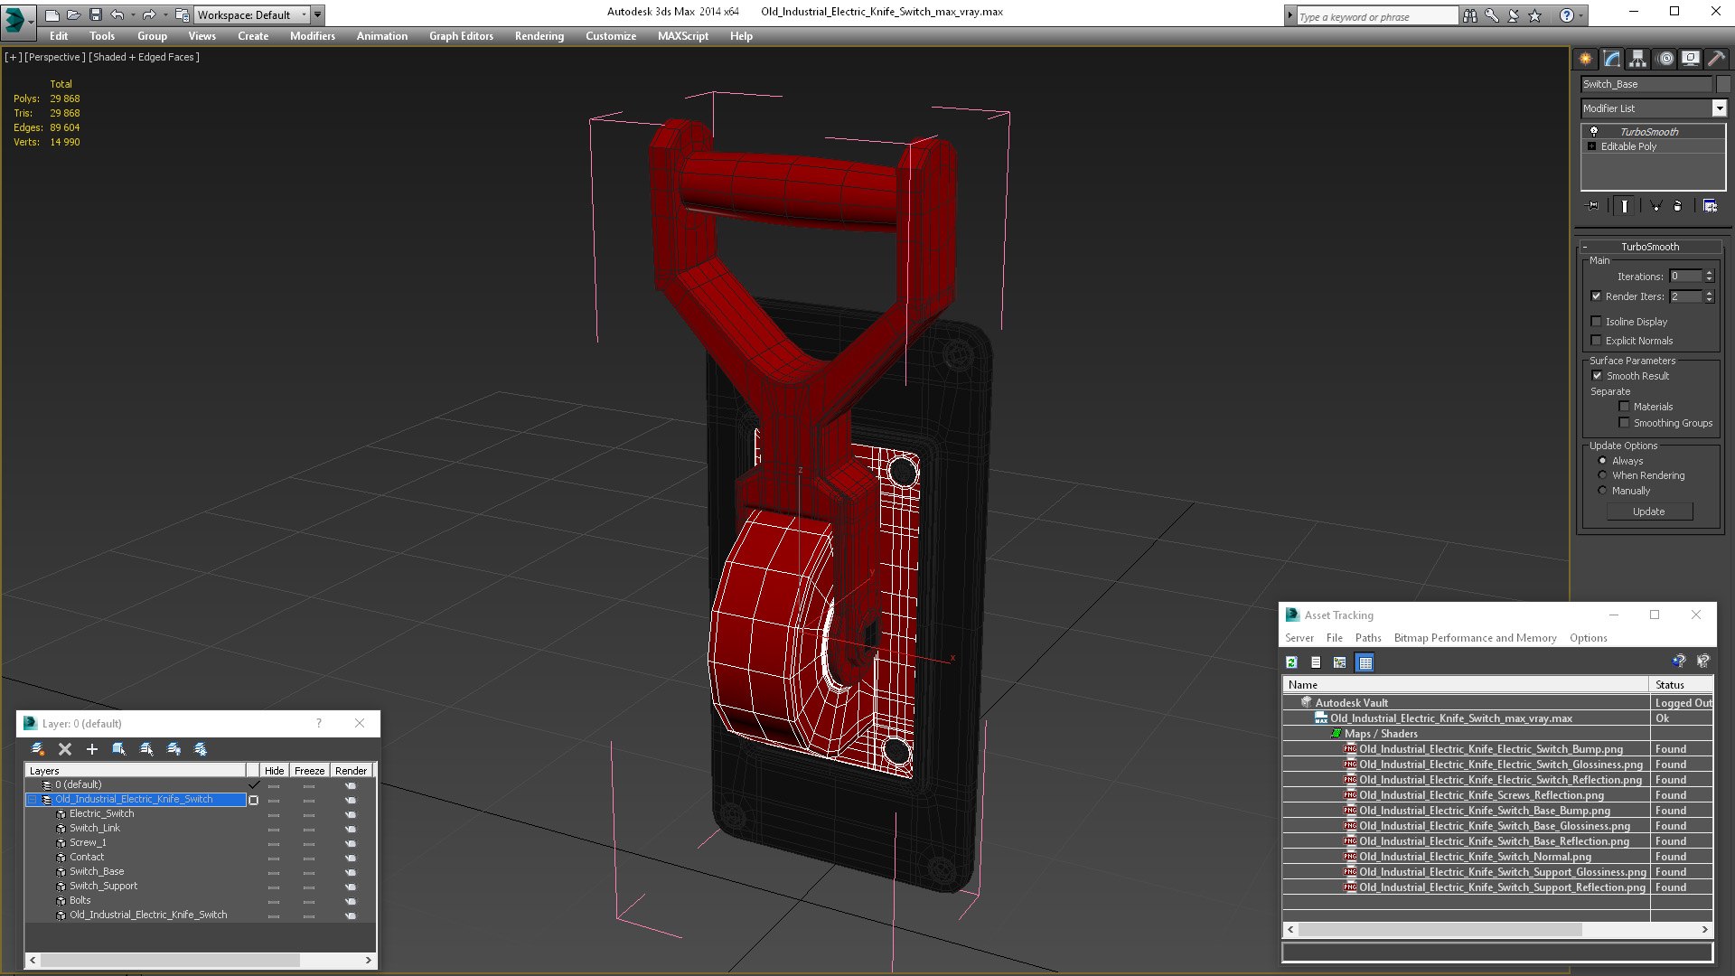
Task: Click the Save File icon in title toolbar
Action: (95, 14)
